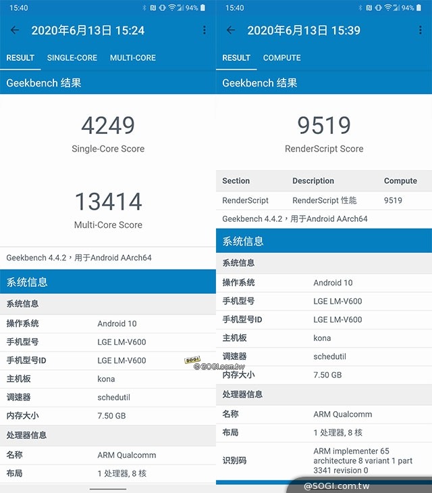Tap 1 处理器, 8 核 on left screen
432x493 pixels.
[x=122, y=473]
